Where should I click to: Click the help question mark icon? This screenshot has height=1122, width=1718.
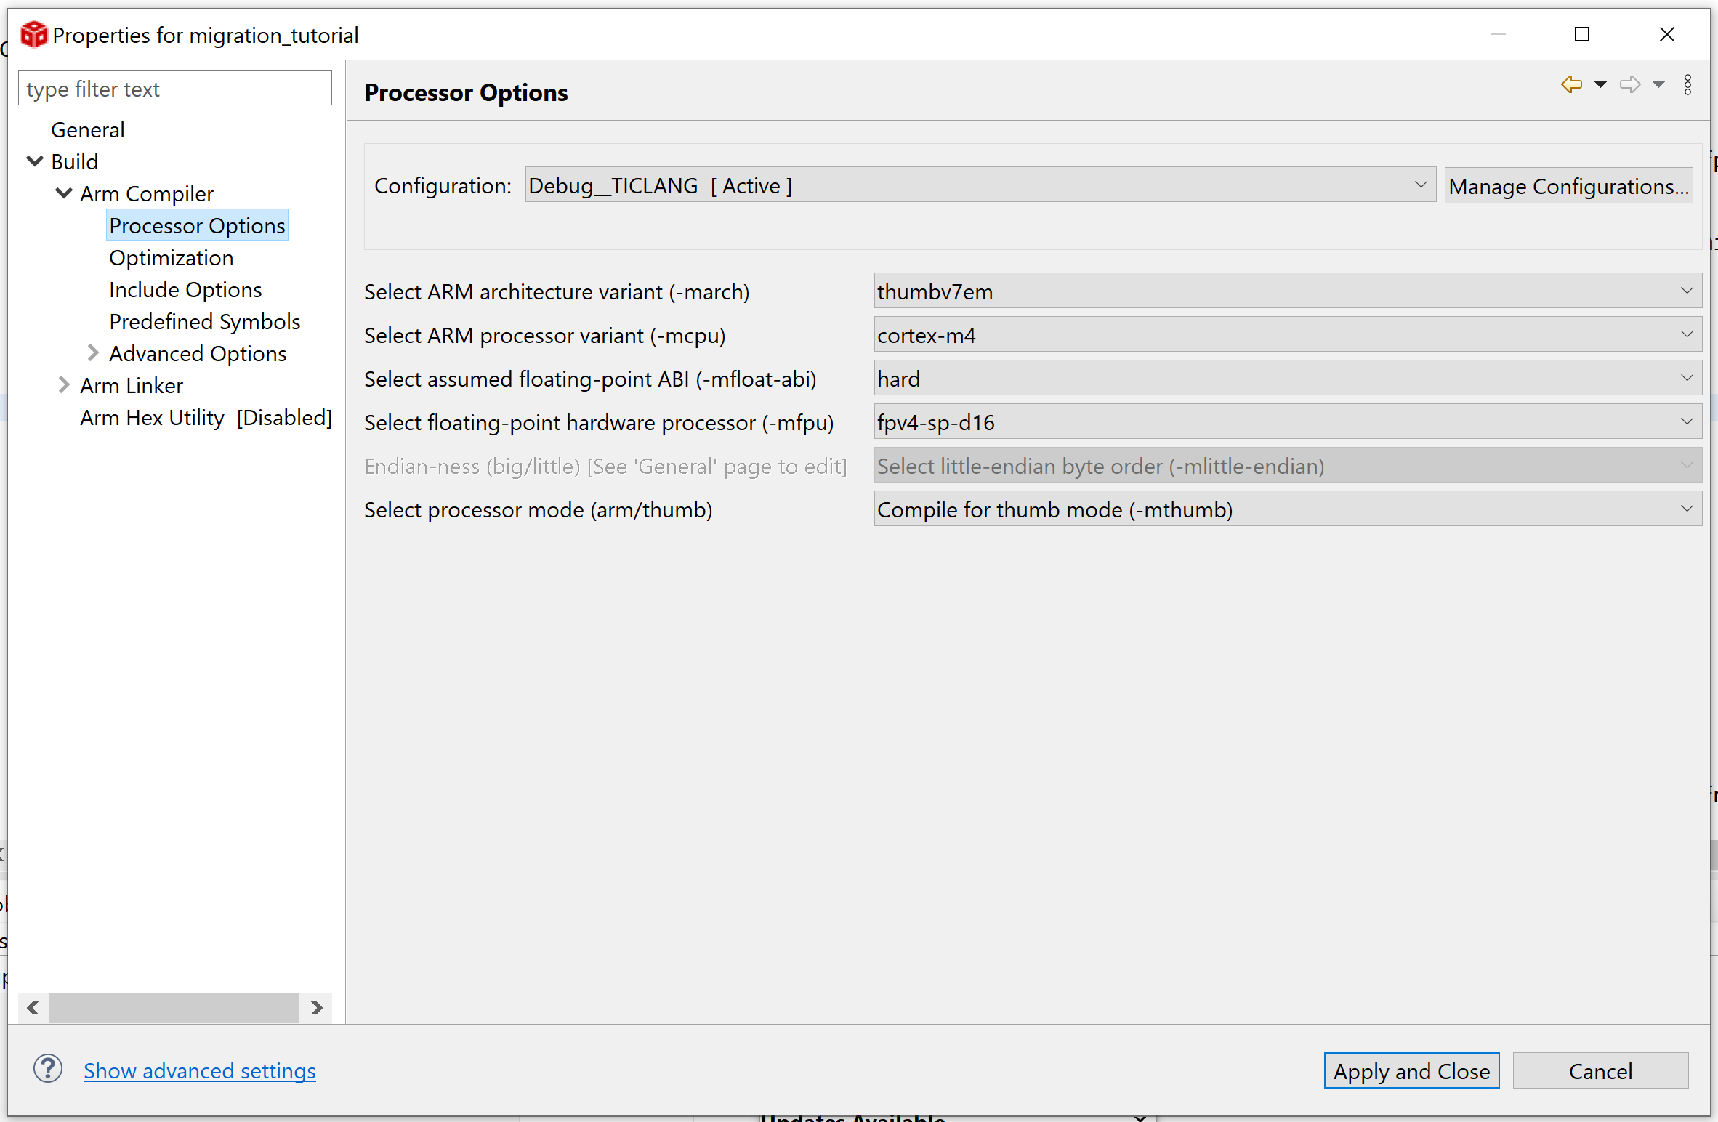click(48, 1069)
